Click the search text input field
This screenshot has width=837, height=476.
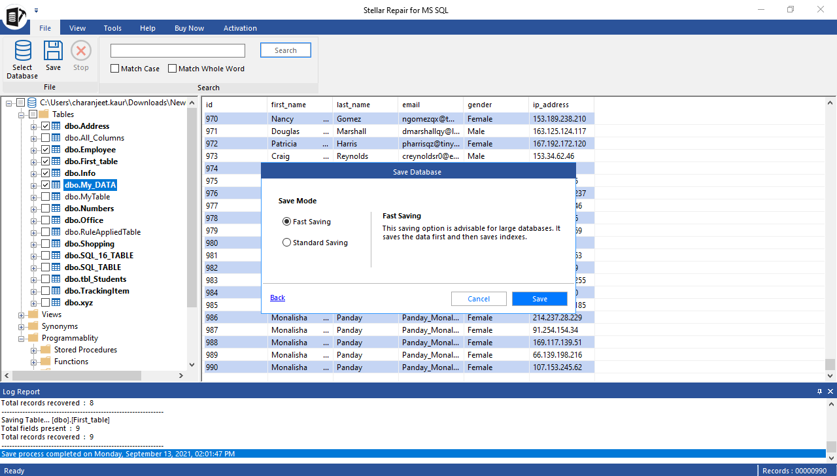click(x=178, y=50)
